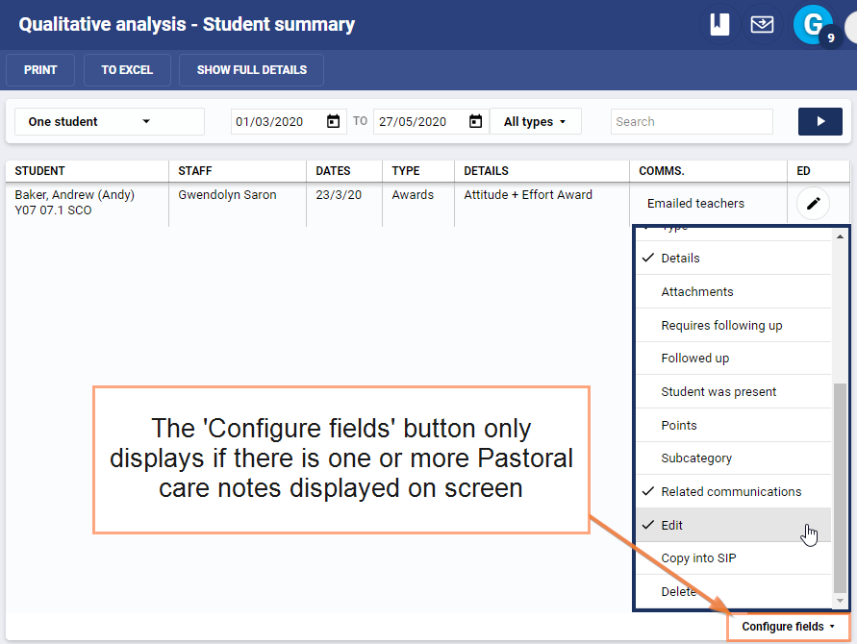
Task: Select Attachments in the fields list
Action: pyautogui.click(x=696, y=291)
